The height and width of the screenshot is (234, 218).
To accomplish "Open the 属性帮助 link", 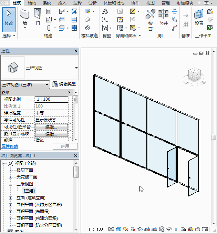I will click(10, 146).
